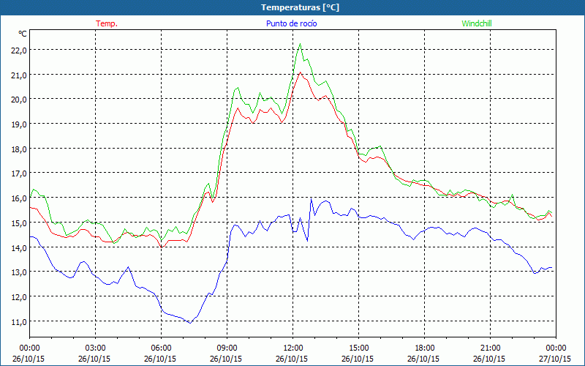
Task: Click the 06:00 time axis label
Action: click(161, 348)
